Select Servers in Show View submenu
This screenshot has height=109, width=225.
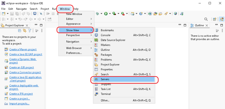click(x=124, y=79)
